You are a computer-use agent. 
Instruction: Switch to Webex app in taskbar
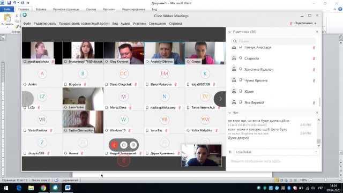tap(56, 188)
